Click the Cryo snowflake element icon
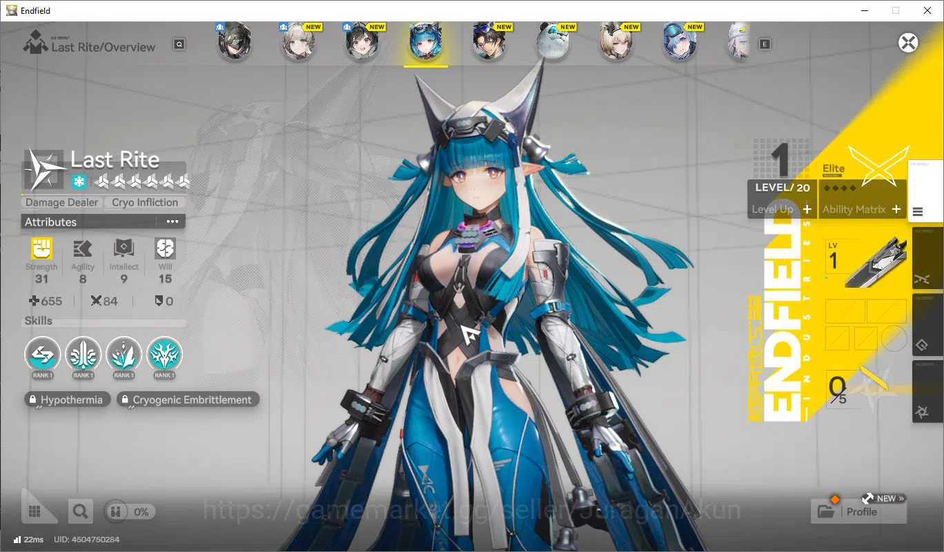 click(79, 182)
